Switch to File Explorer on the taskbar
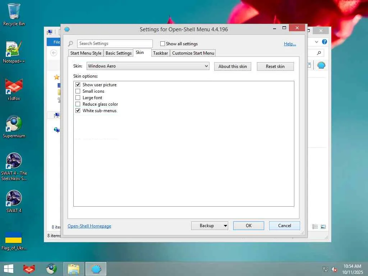 (73, 269)
